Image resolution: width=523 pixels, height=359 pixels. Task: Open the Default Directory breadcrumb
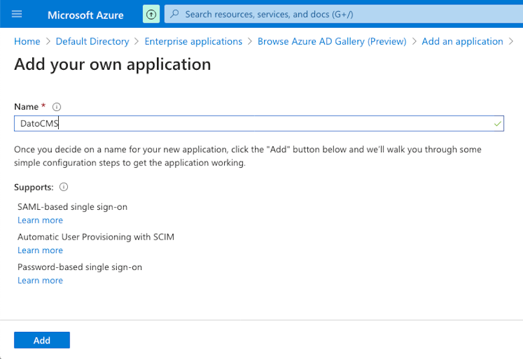tap(92, 41)
